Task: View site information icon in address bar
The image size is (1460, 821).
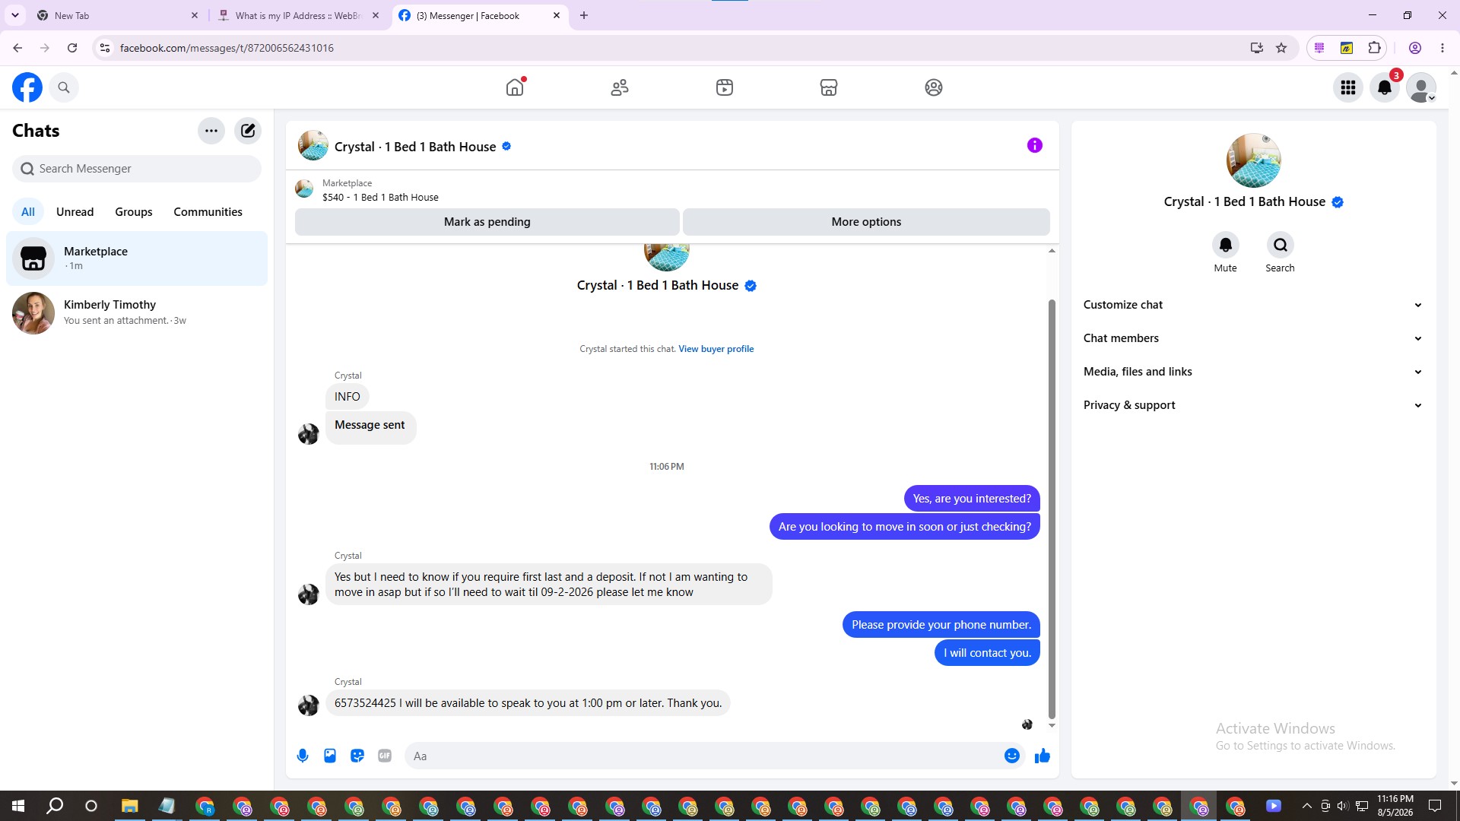Action: 105,48
